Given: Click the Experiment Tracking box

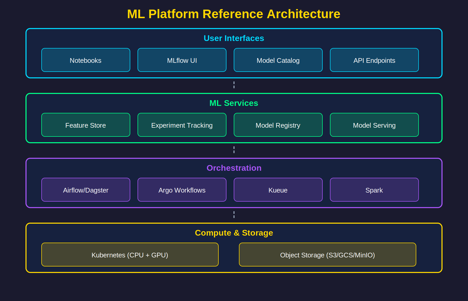Looking at the screenshot, I should (182, 125).
